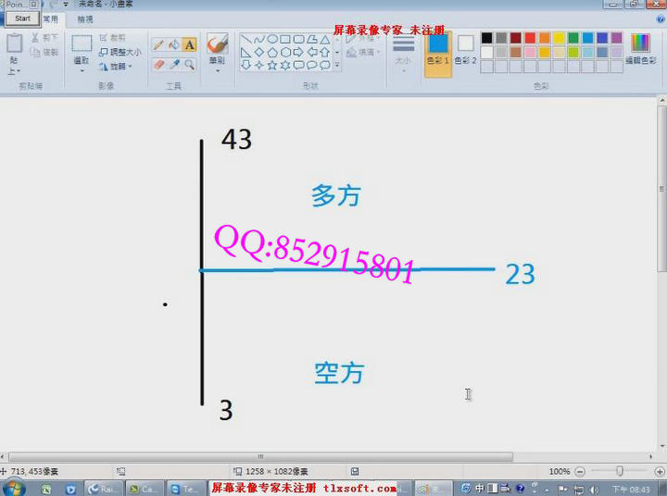Select the Eraser tool
667x496 pixels.
pyautogui.click(x=157, y=65)
